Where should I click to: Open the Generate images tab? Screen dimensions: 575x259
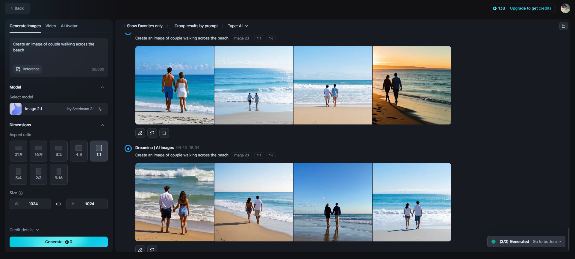click(x=25, y=26)
